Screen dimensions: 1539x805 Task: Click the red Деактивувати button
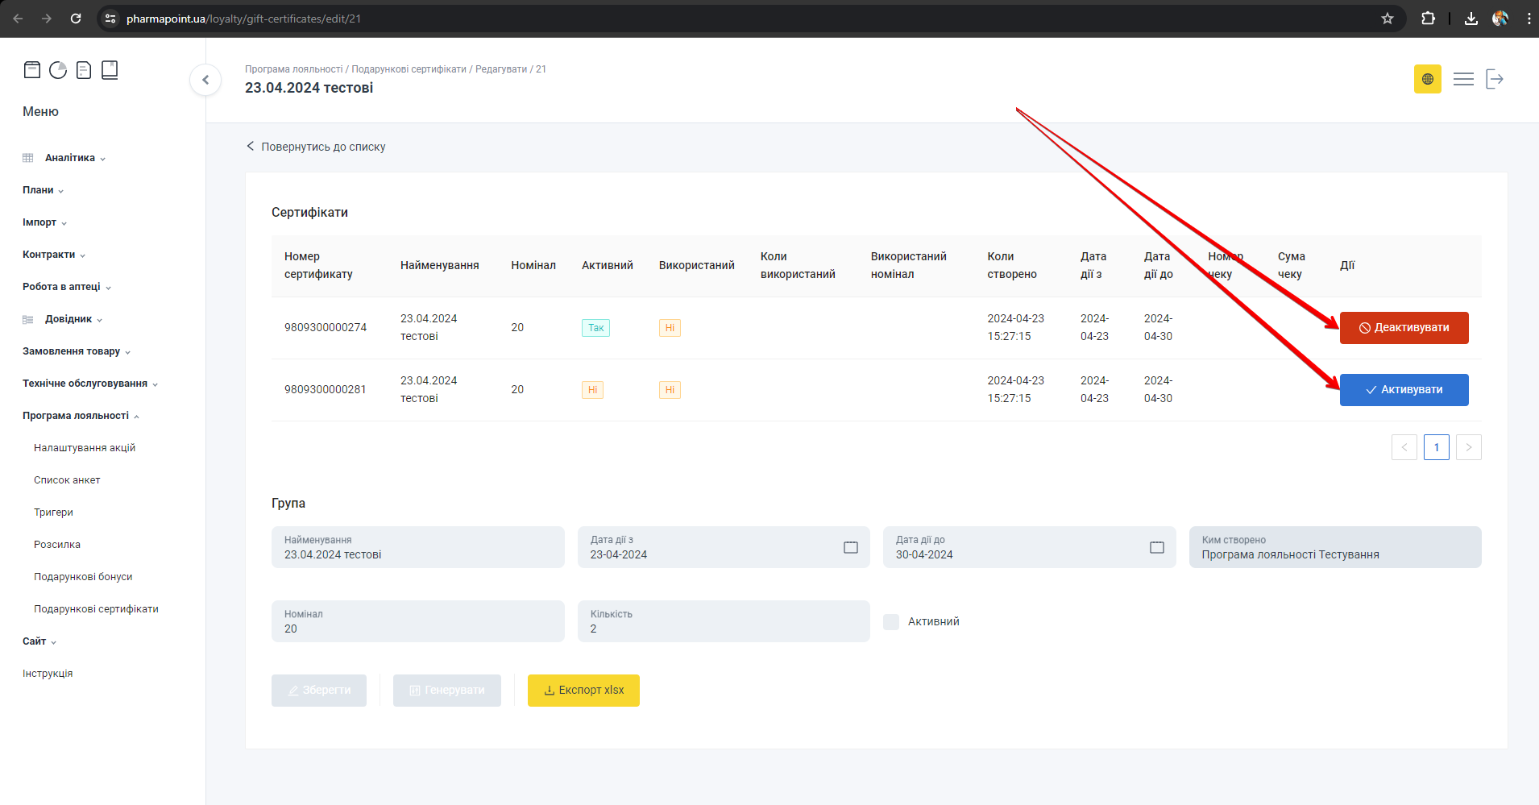pyautogui.click(x=1404, y=328)
